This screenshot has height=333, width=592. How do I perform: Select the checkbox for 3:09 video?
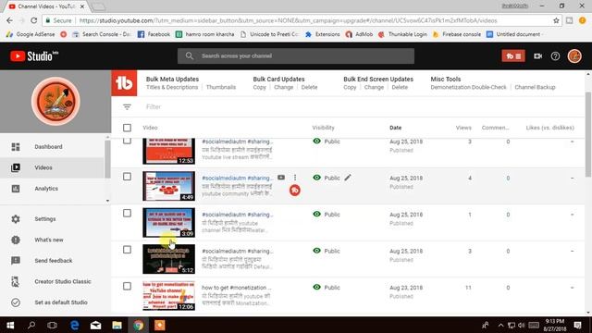pos(128,214)
